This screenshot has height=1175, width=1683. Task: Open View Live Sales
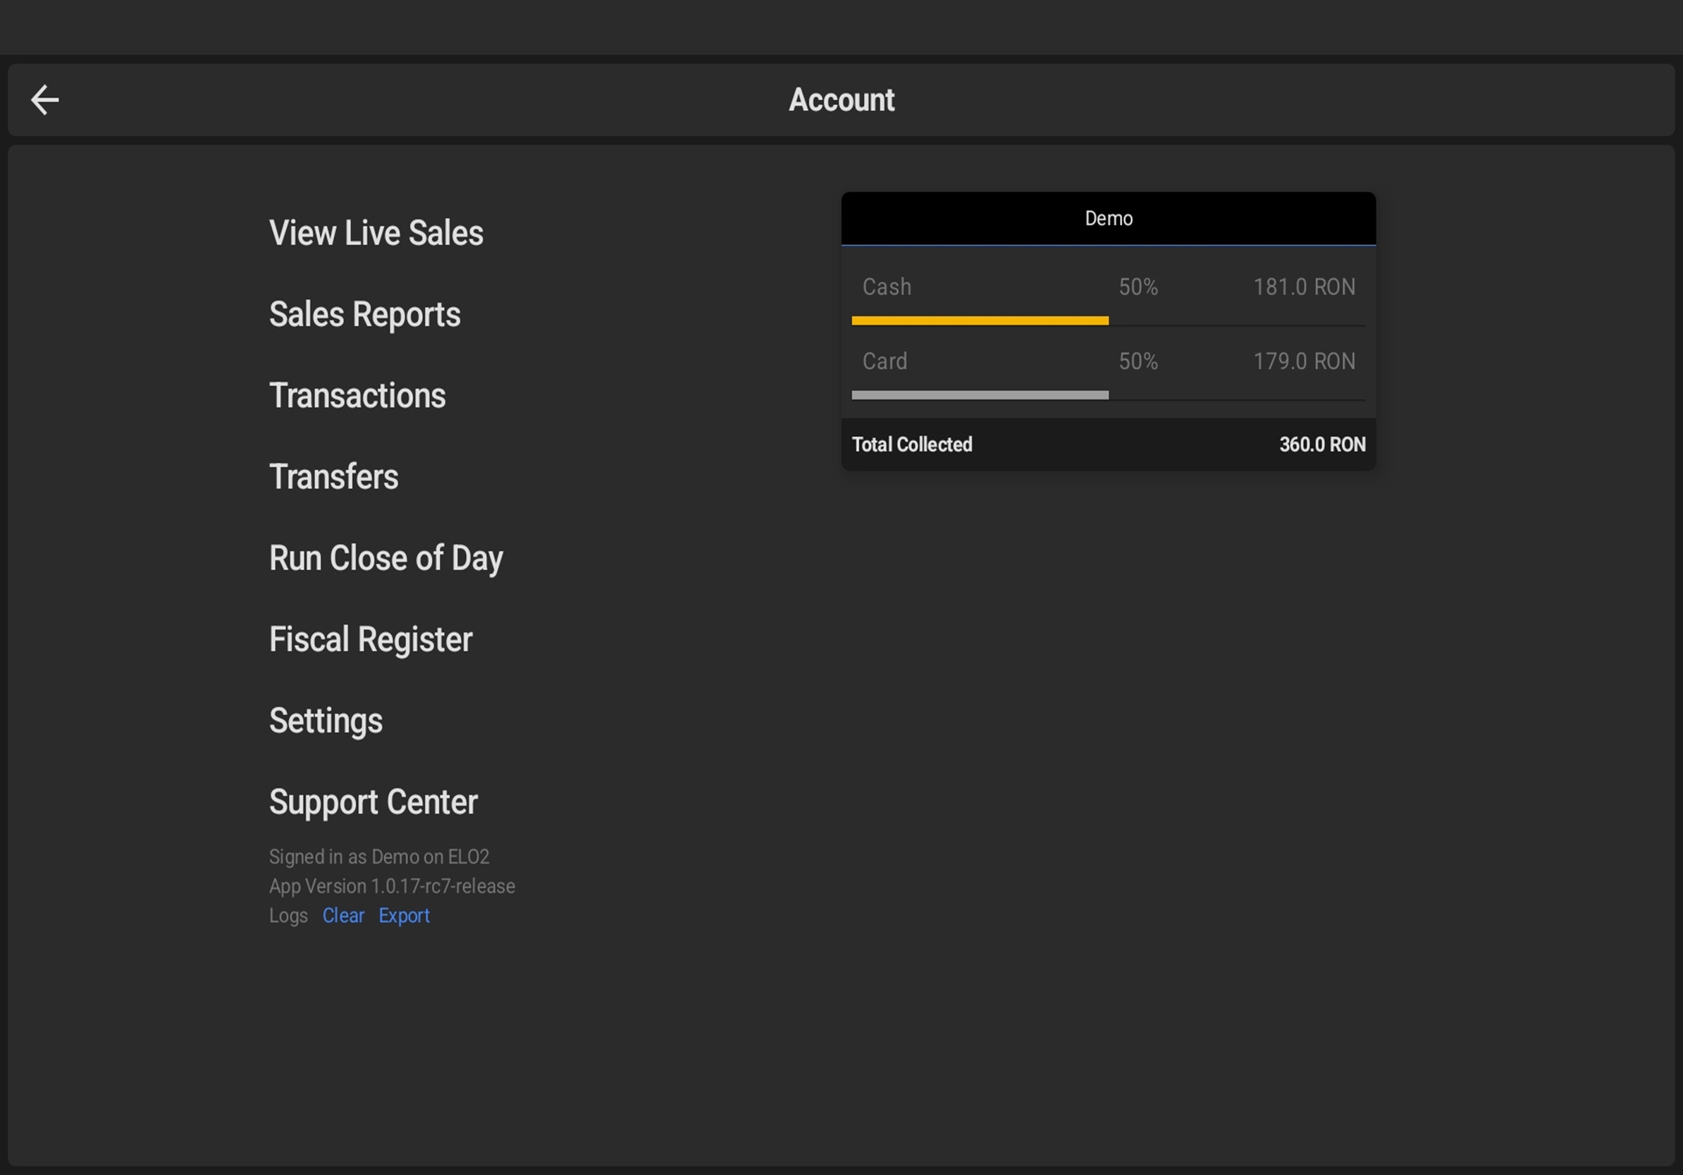click(x=376, y=233)
